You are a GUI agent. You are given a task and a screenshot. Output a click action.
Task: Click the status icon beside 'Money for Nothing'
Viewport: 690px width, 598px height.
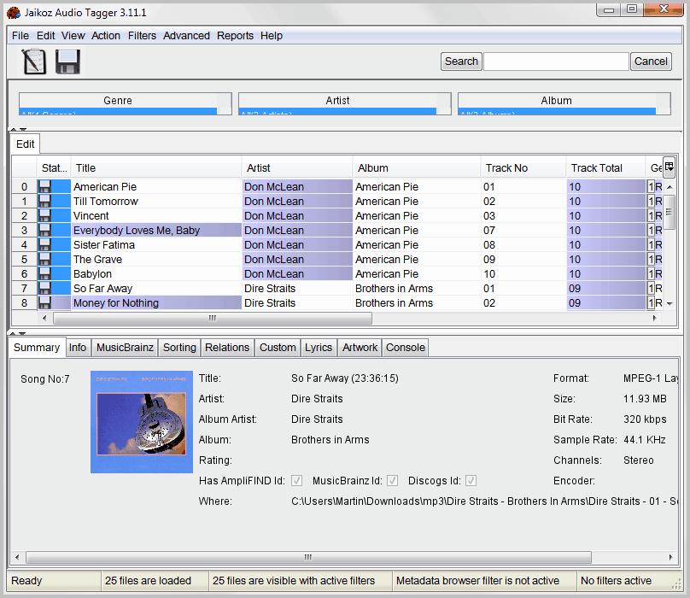tap(43, 302)
